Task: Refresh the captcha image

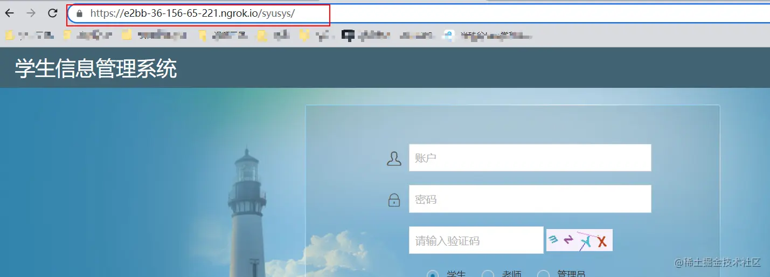Action: click(x=579, y=240)
